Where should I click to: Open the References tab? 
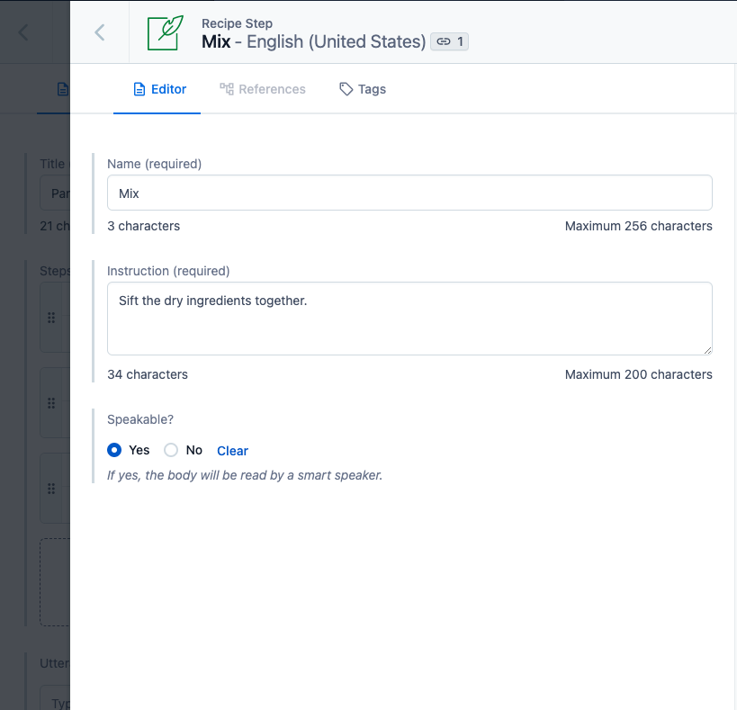[x=263, y=89]
